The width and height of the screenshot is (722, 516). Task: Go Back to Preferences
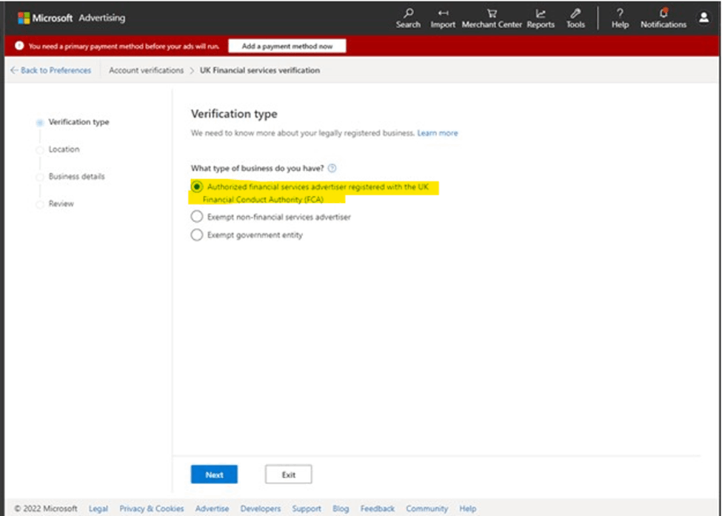point(50,70)
